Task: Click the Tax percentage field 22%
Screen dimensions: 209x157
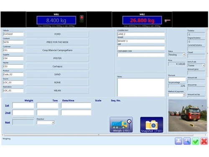Action: (177, 86)
